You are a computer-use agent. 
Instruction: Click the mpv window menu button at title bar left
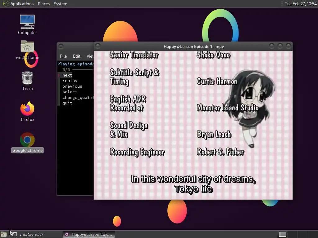[98, 46]
